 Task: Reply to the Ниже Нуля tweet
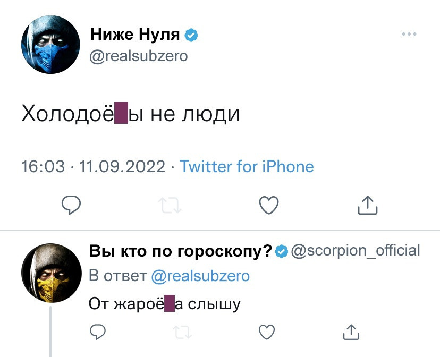[x=71, y=205]
